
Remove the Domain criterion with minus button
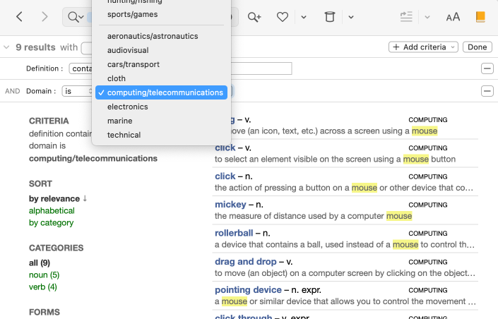pos(487,91)
